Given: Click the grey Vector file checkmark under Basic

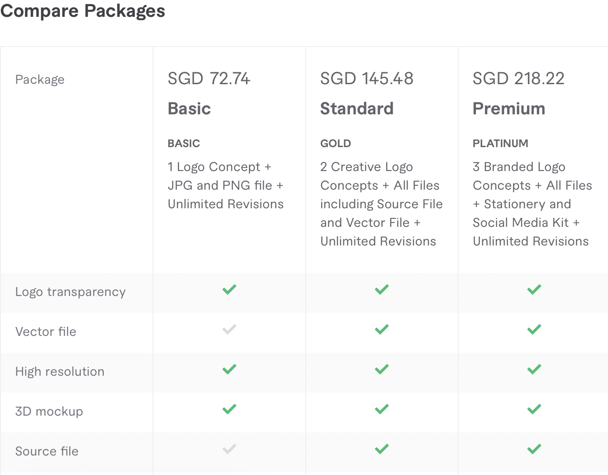Looking at the screenshot, I should [x=229, y=330].
